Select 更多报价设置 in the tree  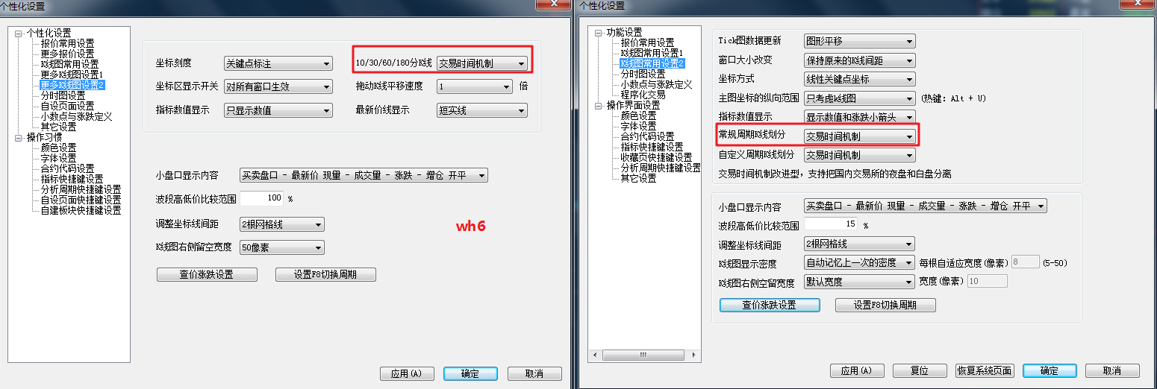[67, 54]
